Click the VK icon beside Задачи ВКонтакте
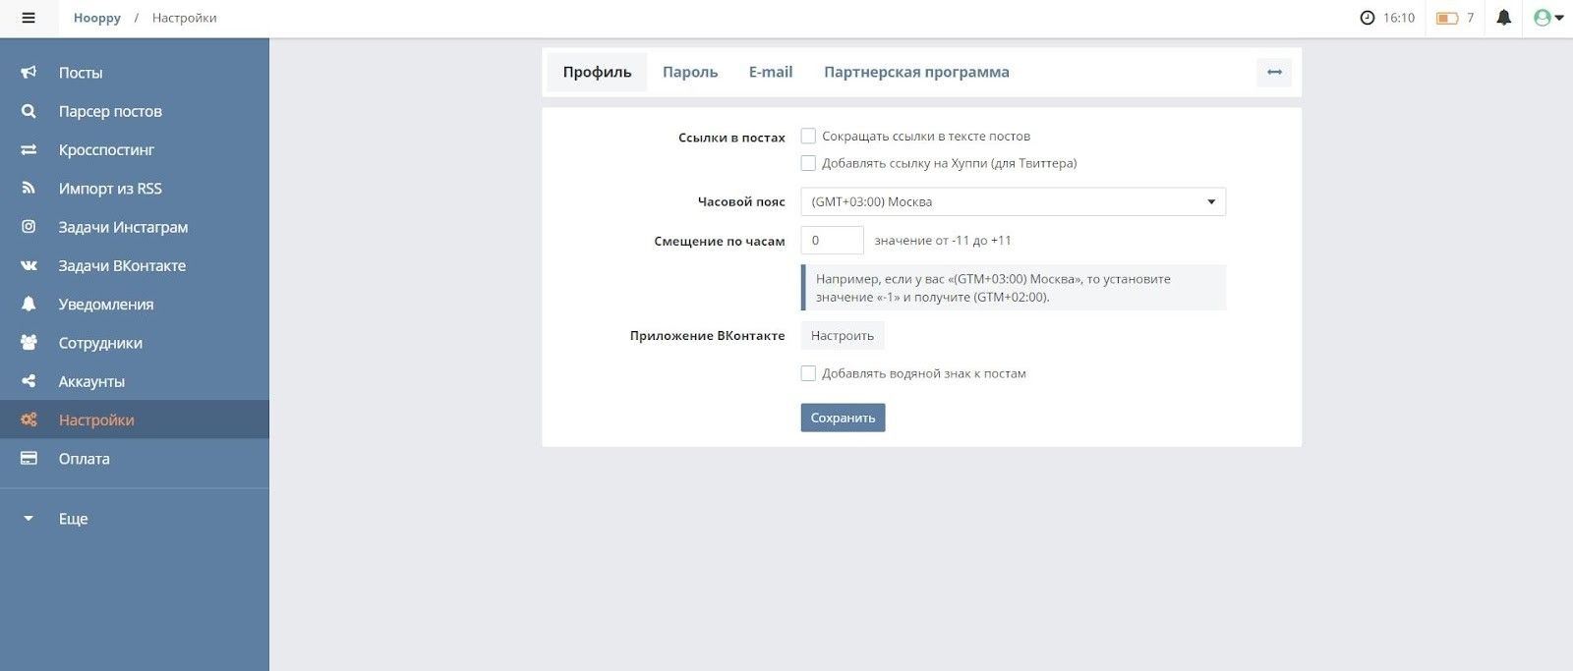 pyautogui.click(x=29, y=265)
